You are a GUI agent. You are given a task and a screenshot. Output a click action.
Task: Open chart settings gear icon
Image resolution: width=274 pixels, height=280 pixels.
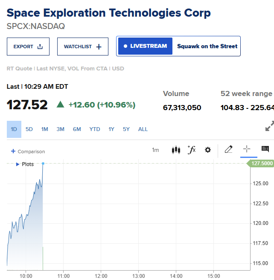(207, 150)
